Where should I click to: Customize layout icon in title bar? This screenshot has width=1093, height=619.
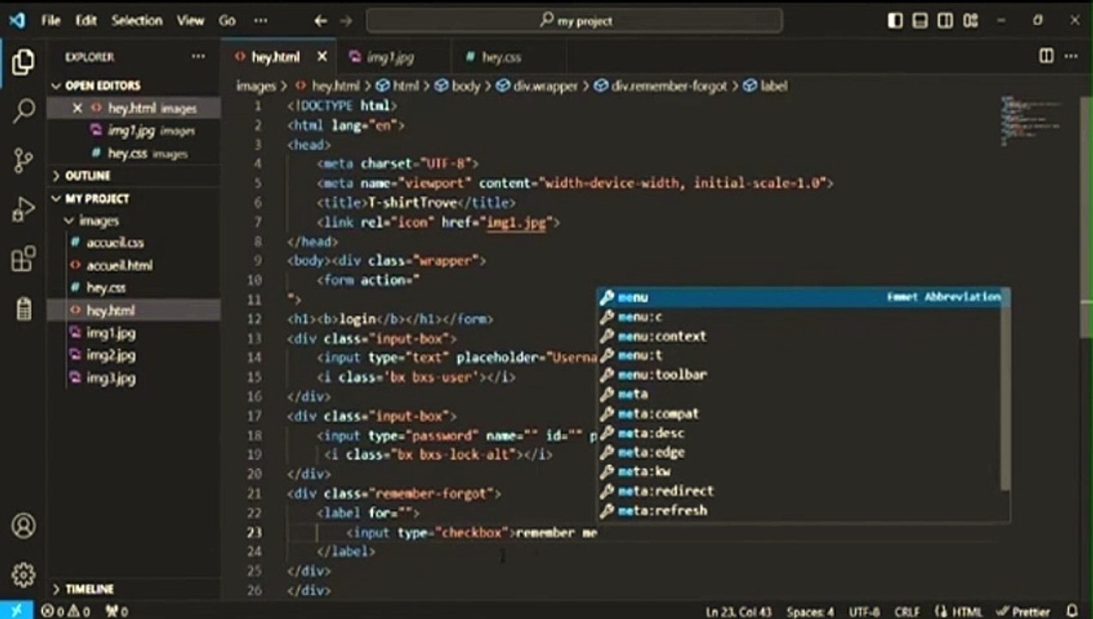click(970, 20)
